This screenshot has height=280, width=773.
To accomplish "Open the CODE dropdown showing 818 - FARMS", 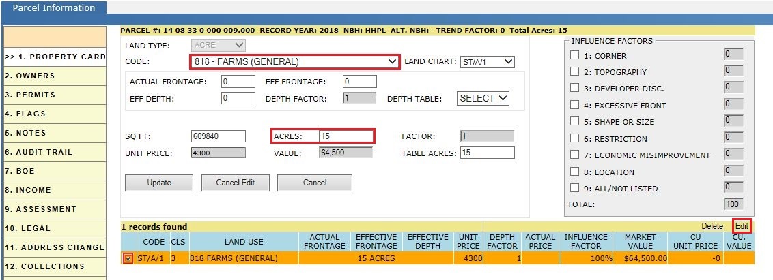I will coord(294,62).
